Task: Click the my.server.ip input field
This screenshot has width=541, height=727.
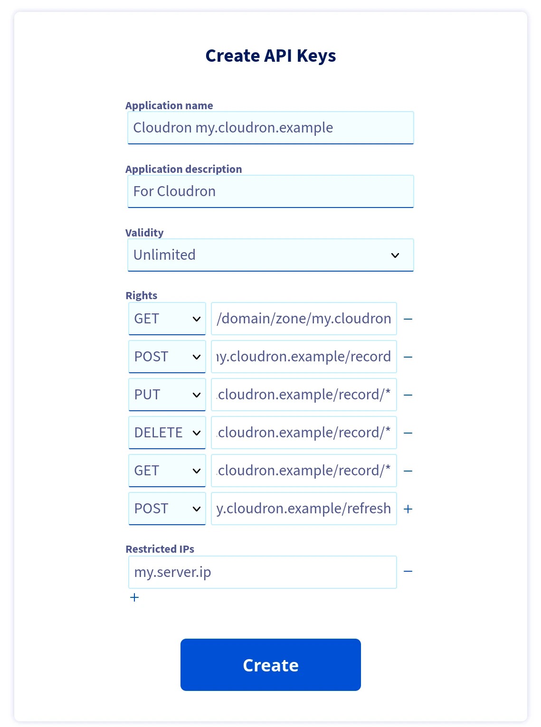Action: (x=262, y=572)
